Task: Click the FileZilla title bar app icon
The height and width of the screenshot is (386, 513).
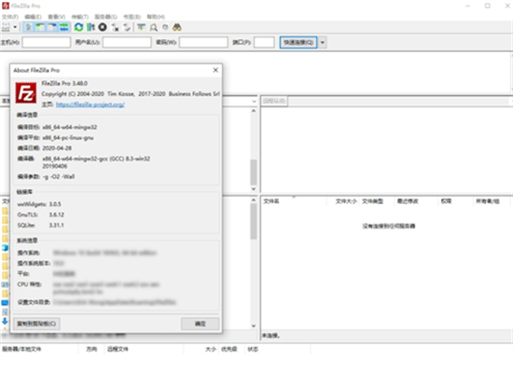Action: point(6,6)
